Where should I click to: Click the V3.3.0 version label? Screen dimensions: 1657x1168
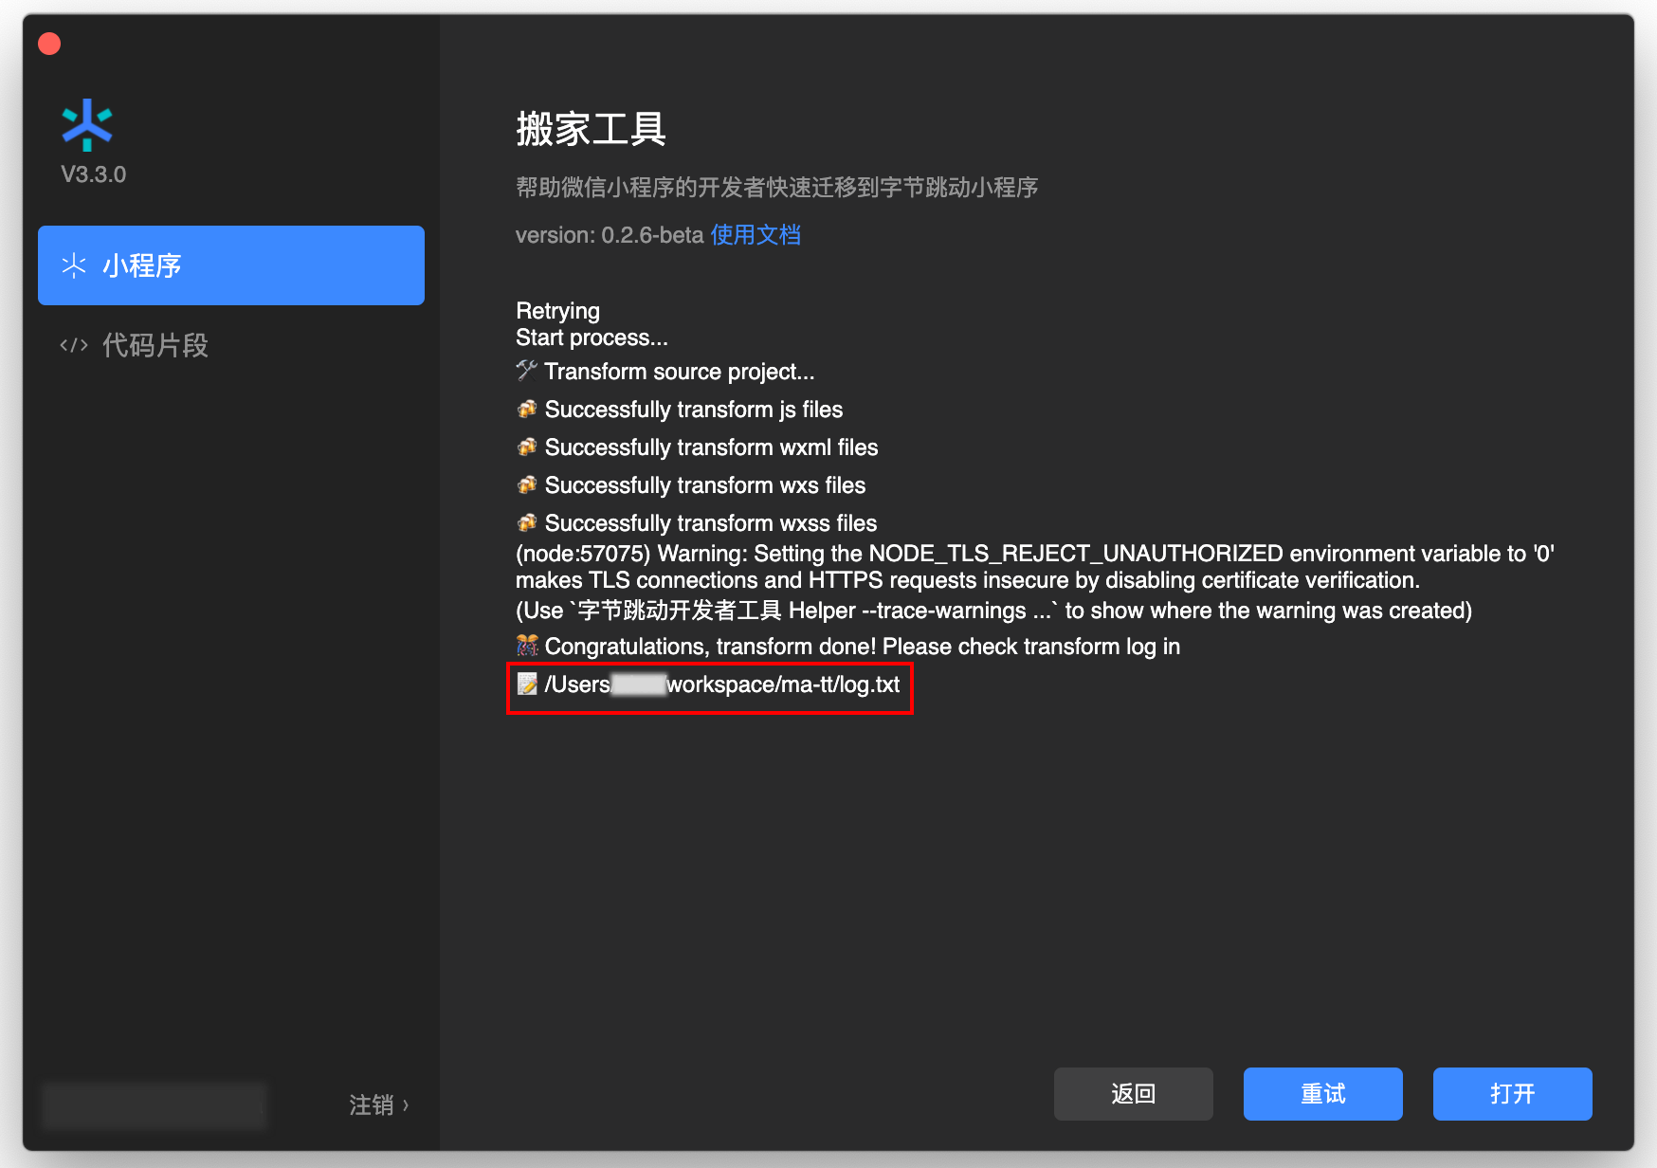coord(93,174)
